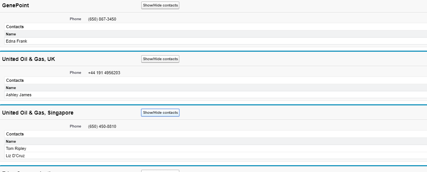Click the Name column header above Edna Frank
427x172 pixels.
11,34
